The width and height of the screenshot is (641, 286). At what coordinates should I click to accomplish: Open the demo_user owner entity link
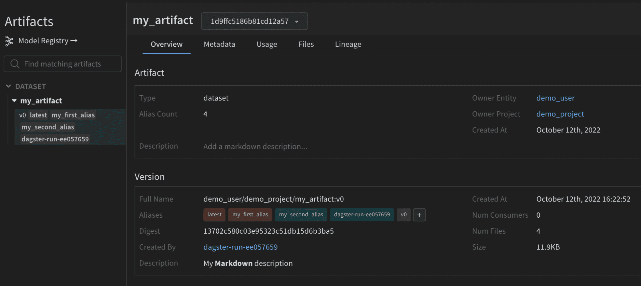pos(555,98)
